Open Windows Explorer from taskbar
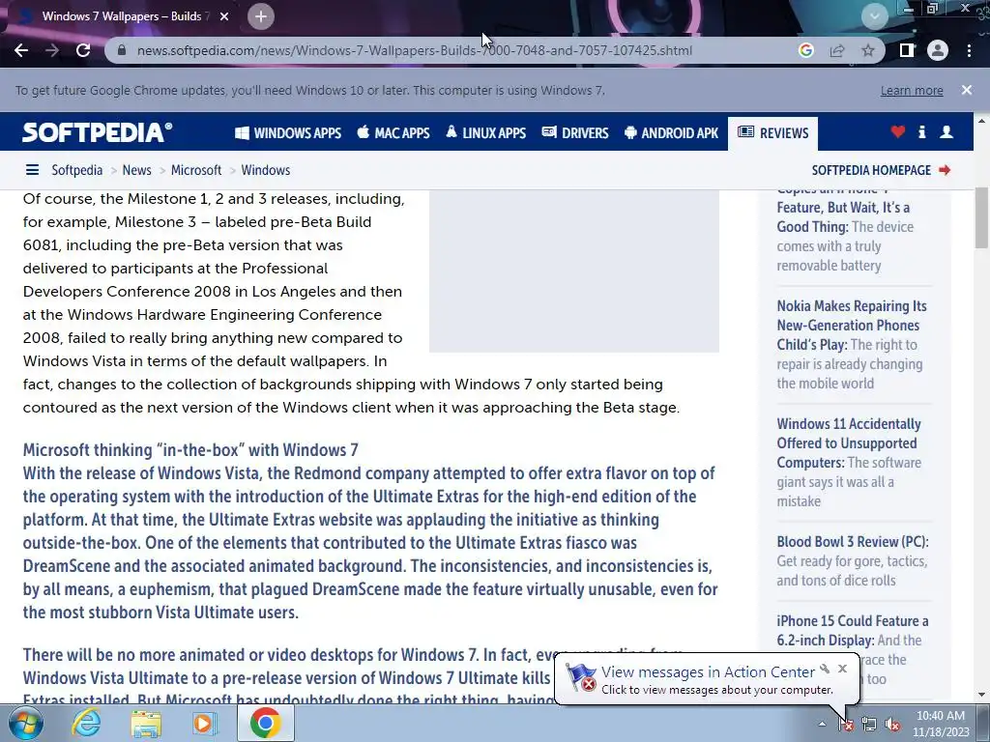The image size is (990, 742). [146, 723]
